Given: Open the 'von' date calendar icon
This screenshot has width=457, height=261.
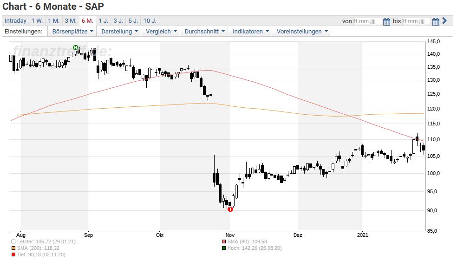Looking at the screenshot, I should (x=386, y=21).
